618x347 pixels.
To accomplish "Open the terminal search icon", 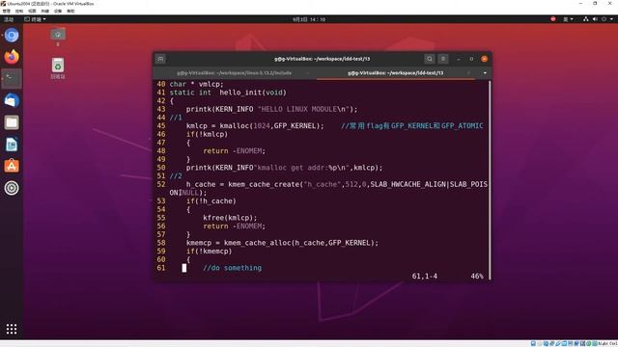I will (x=430, y=59).
